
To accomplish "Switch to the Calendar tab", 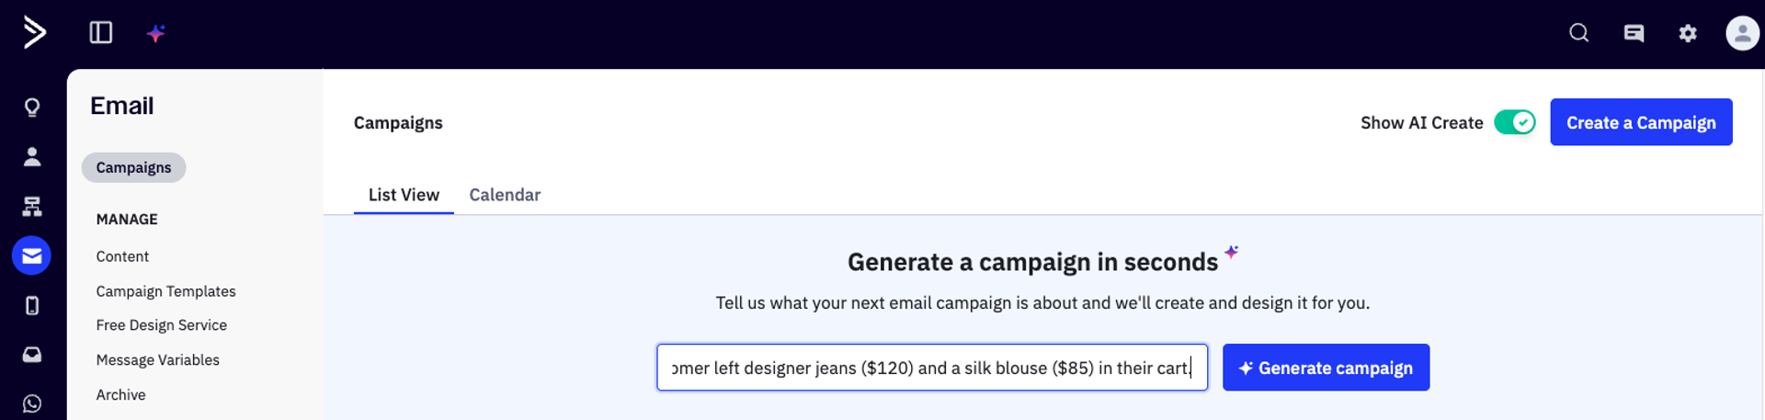I will (505, 195).
